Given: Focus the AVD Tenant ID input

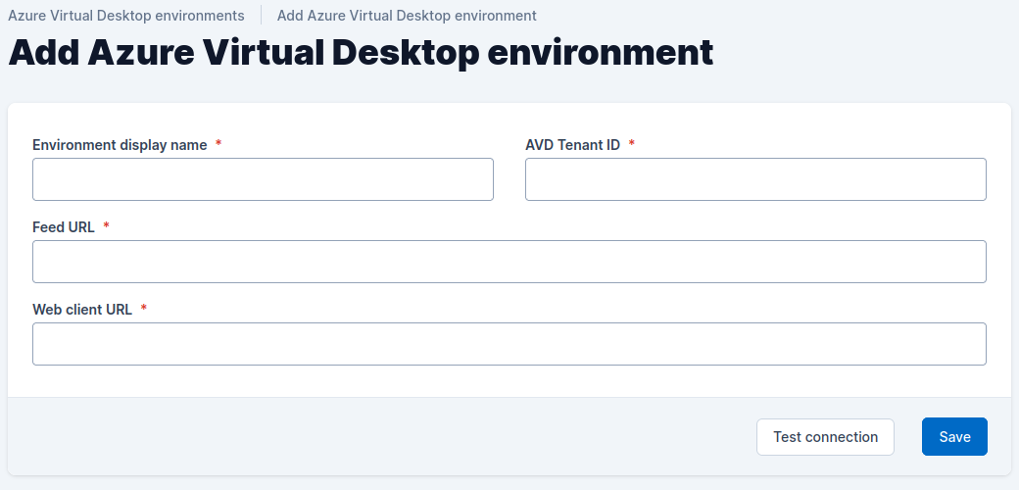Looking at the screenshot, I should point(755,179).
